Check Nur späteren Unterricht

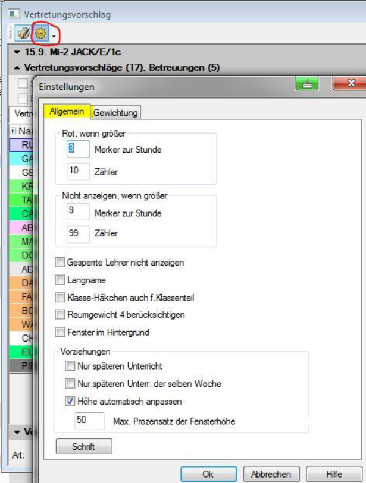[70, 366]
